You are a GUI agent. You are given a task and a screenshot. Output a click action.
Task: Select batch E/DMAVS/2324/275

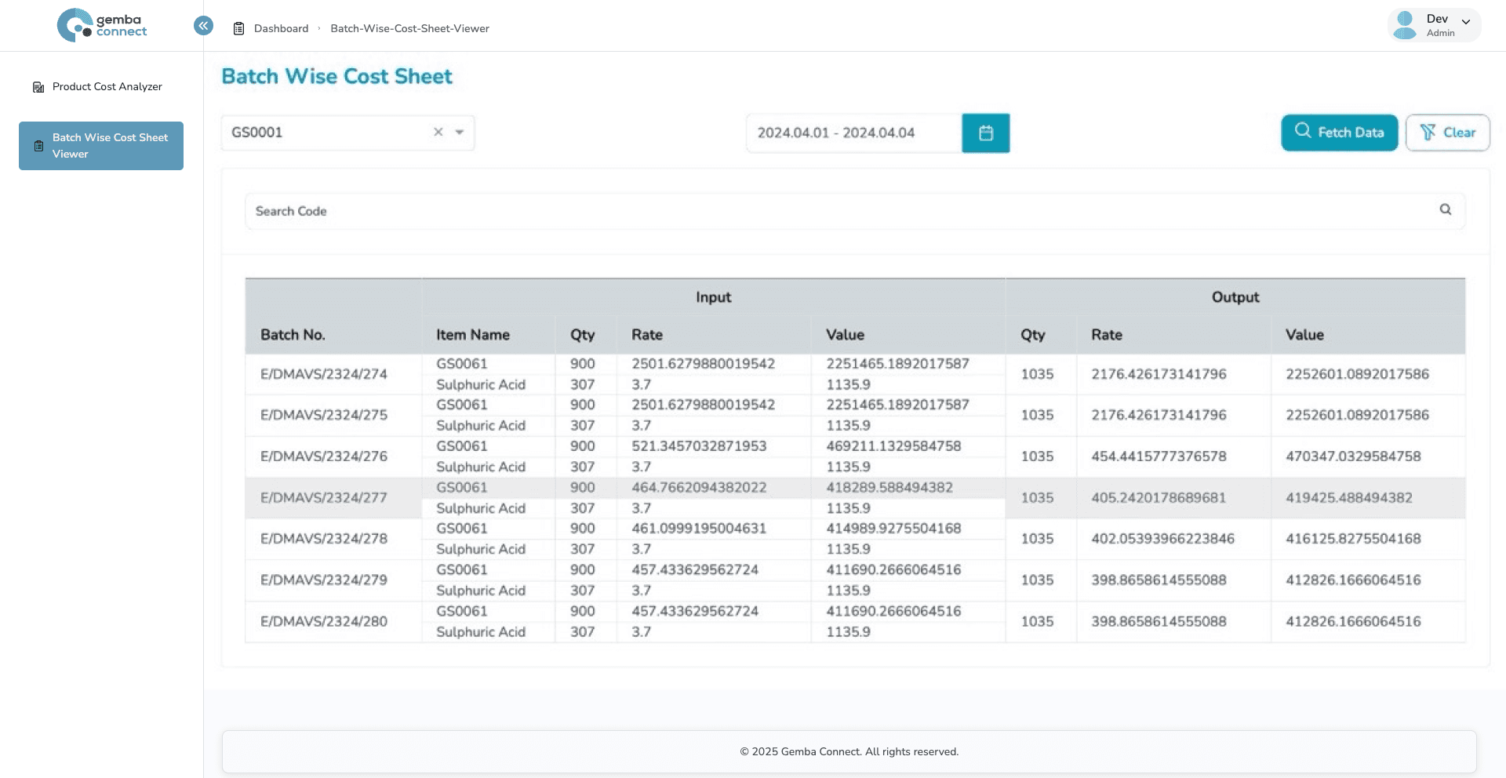click(324, 415)
